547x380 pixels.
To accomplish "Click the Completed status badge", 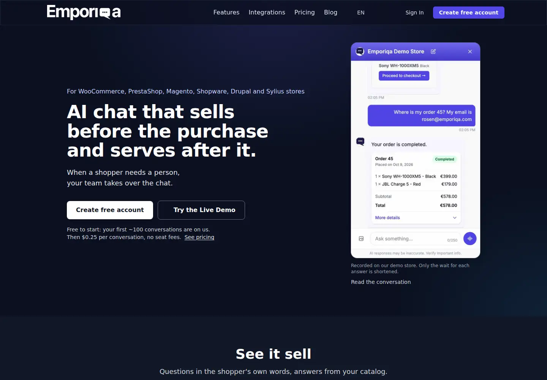I will (x=444, y=159).
